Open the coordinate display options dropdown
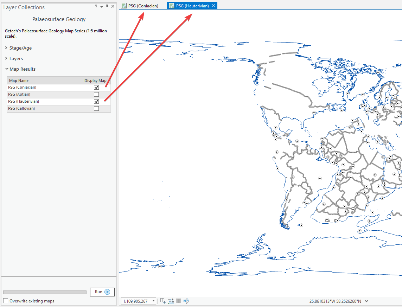Image resolution: width=402 pixels, height=307 pixels. [x=367, y=301]
